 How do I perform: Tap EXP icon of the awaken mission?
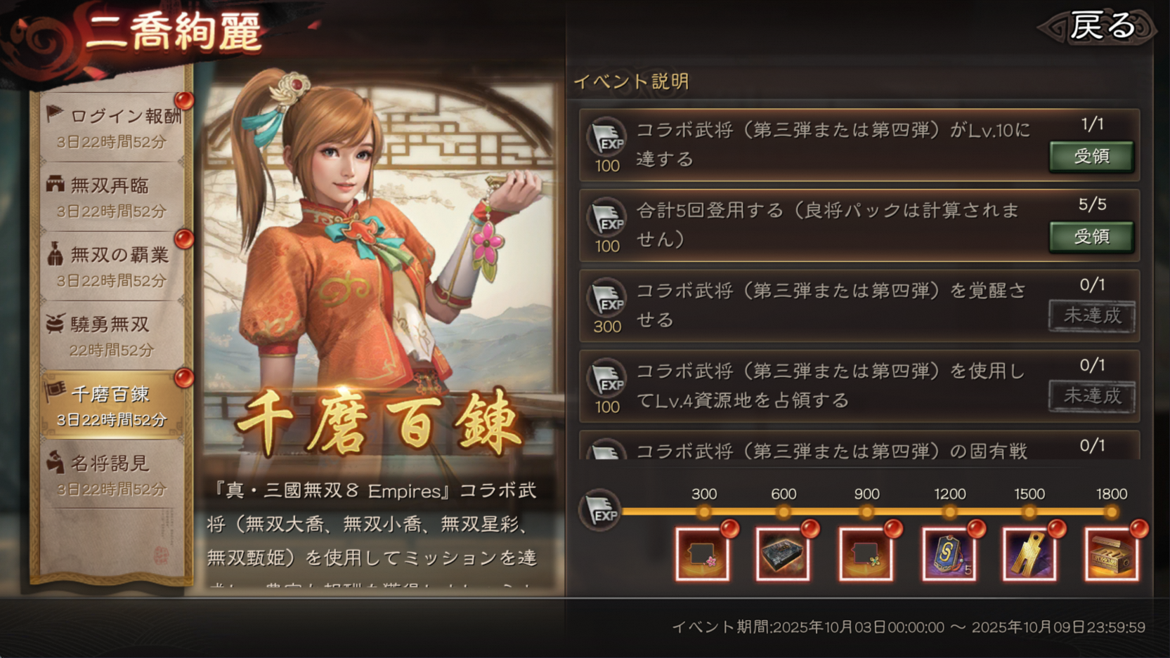pyautogui.click(x=606, y=298)
